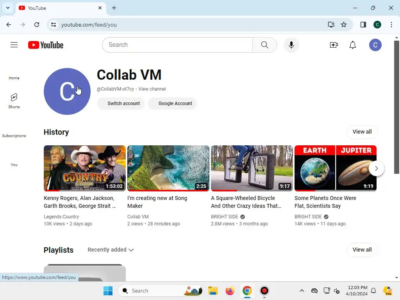Click Chrome icon in the taskbar
The width and height of the screenshot is (400, 300).
tap(247, 291)
